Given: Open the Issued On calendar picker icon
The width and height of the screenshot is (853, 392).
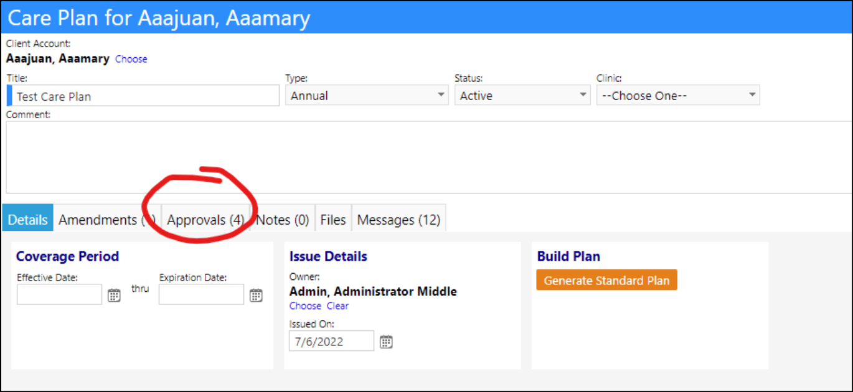Looking at the screenshot, I should [x=386, y=342].
